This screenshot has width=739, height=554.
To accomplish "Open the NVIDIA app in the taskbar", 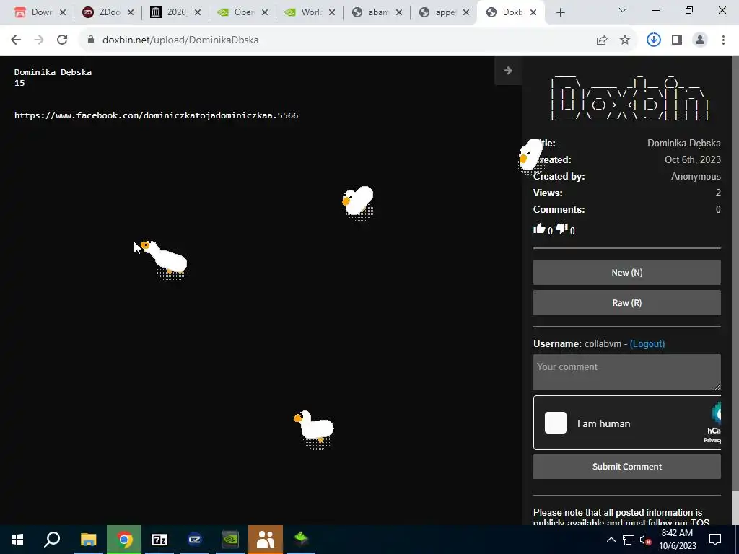I will point(230,540).
